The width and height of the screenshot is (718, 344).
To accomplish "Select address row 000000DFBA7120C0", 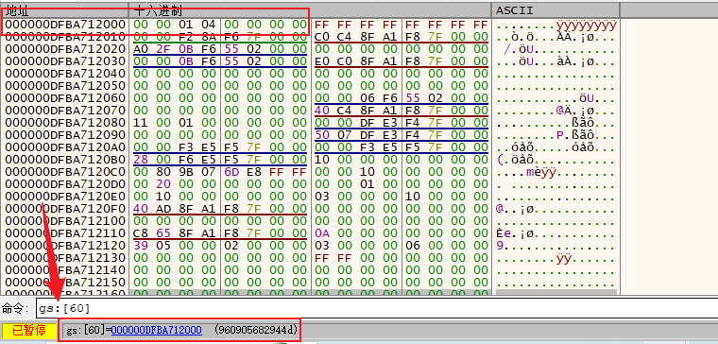I will [64, 173].
